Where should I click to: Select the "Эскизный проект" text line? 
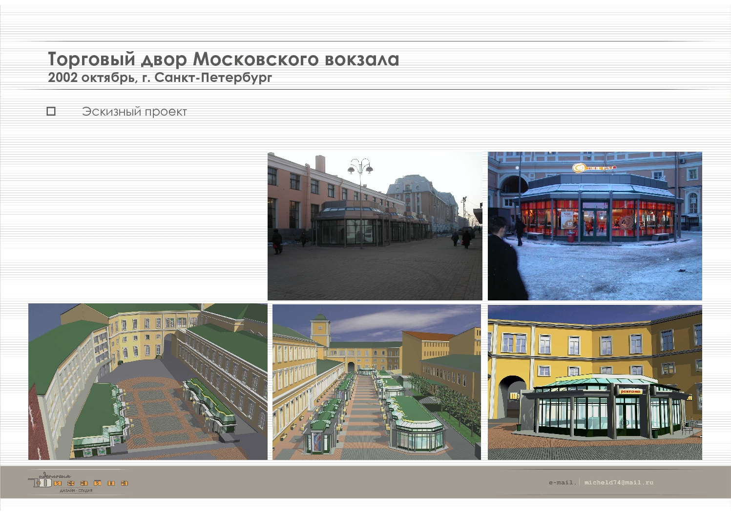click(x=134, y=112)
